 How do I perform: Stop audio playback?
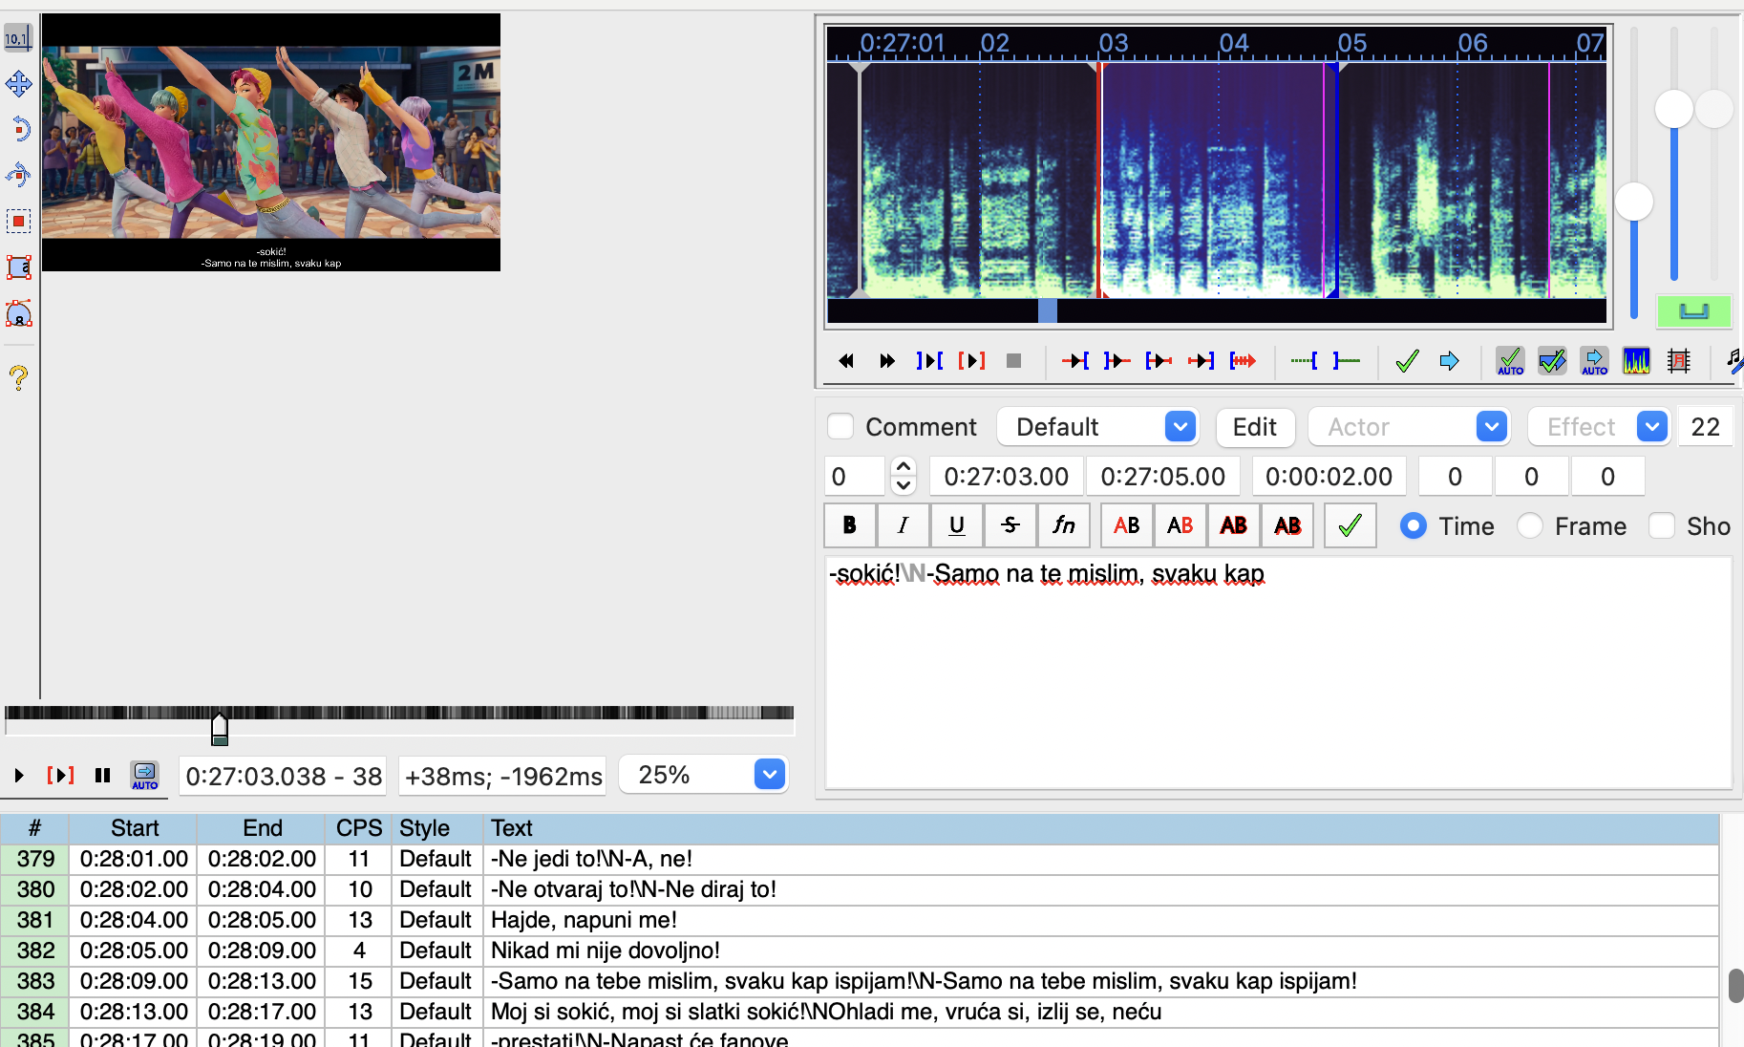click(x=1013, y=361)
